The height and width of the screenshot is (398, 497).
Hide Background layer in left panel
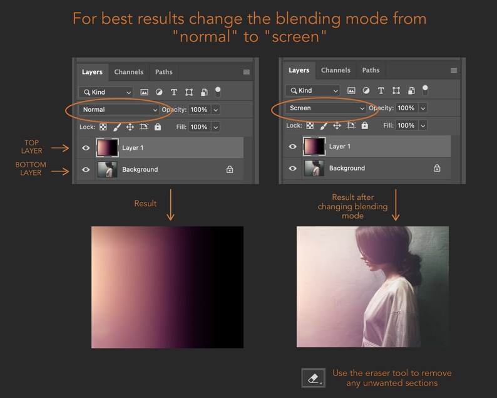(86, 169)
